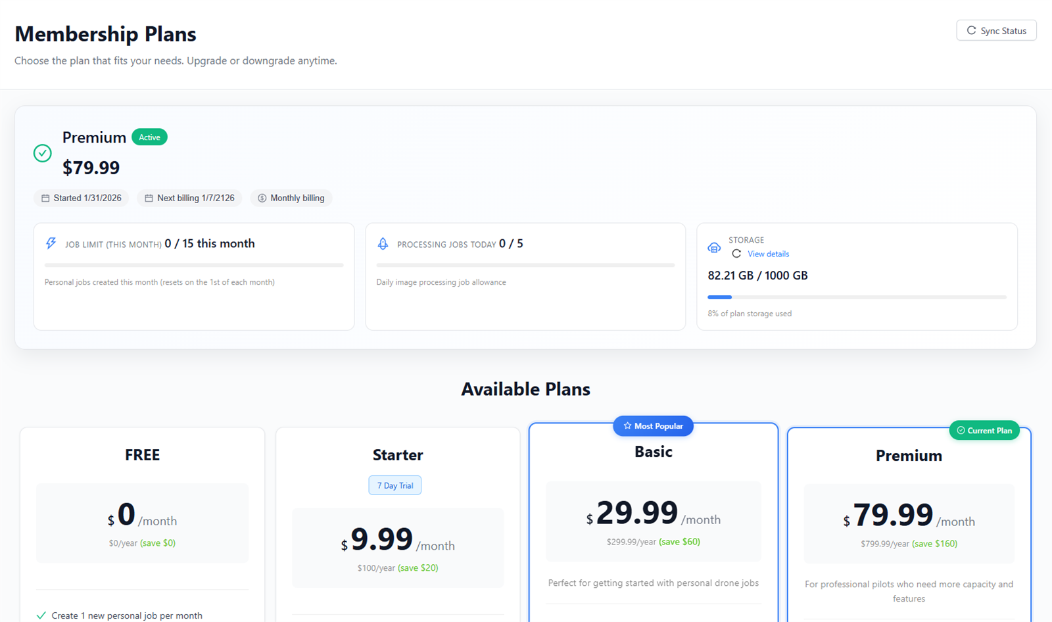Click the Processing Jobs Today progress bar

(x=525, y=265)
